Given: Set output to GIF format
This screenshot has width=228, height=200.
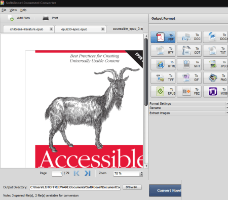Looking at the screenshot, I should click(189, 78).
